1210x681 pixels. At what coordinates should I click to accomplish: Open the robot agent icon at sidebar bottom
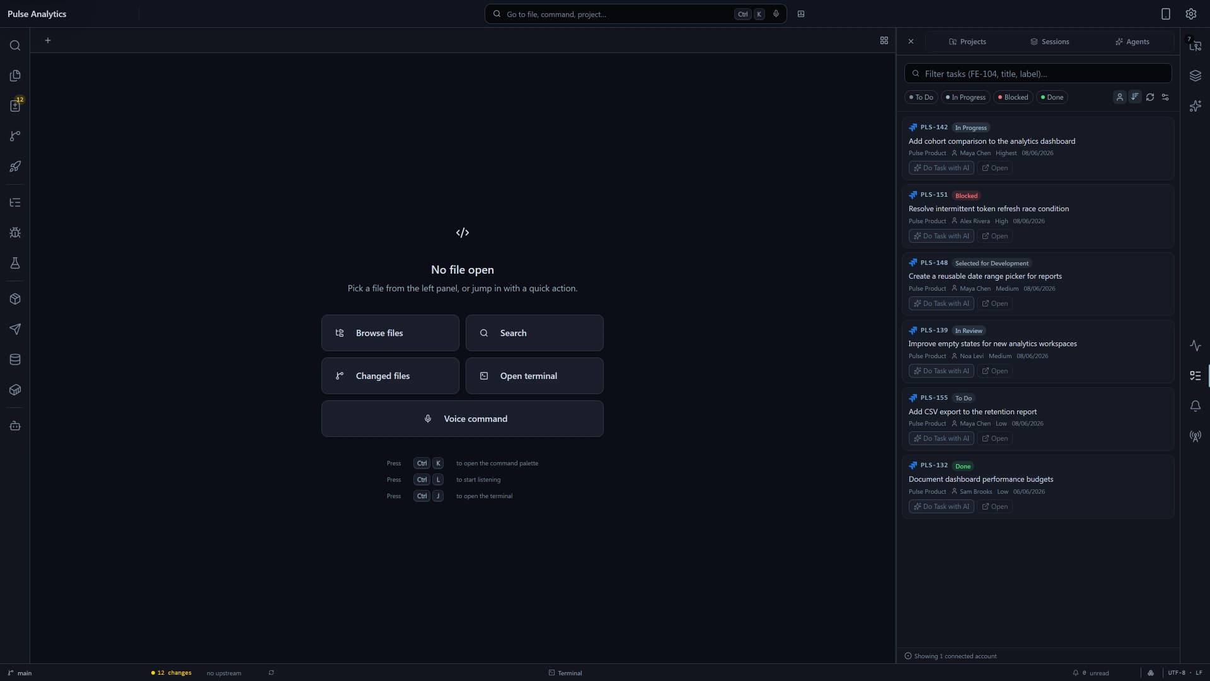(x=15, y=426)
